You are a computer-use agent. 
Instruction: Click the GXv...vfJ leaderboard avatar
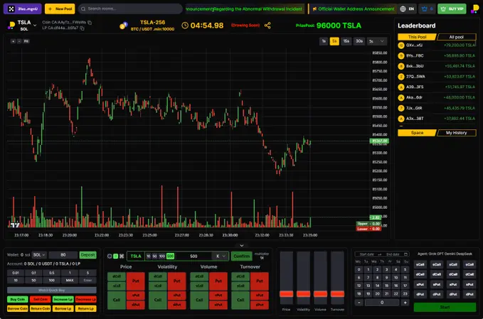click(400, 45)
